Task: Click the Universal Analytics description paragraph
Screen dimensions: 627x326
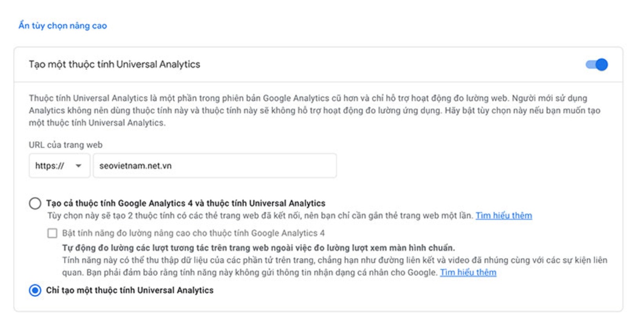Action: point(315,111)
